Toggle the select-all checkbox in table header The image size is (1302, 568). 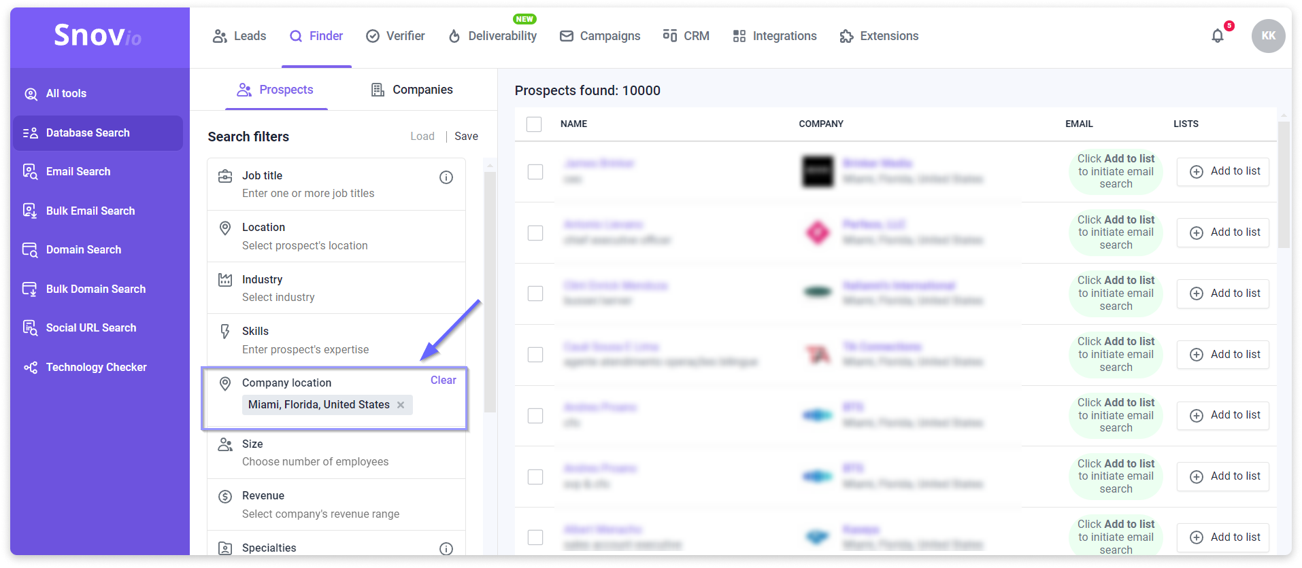[x=534, y=124]
